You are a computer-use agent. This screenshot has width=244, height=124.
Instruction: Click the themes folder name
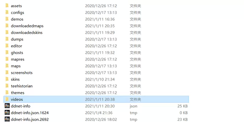[x=18, y=92]
